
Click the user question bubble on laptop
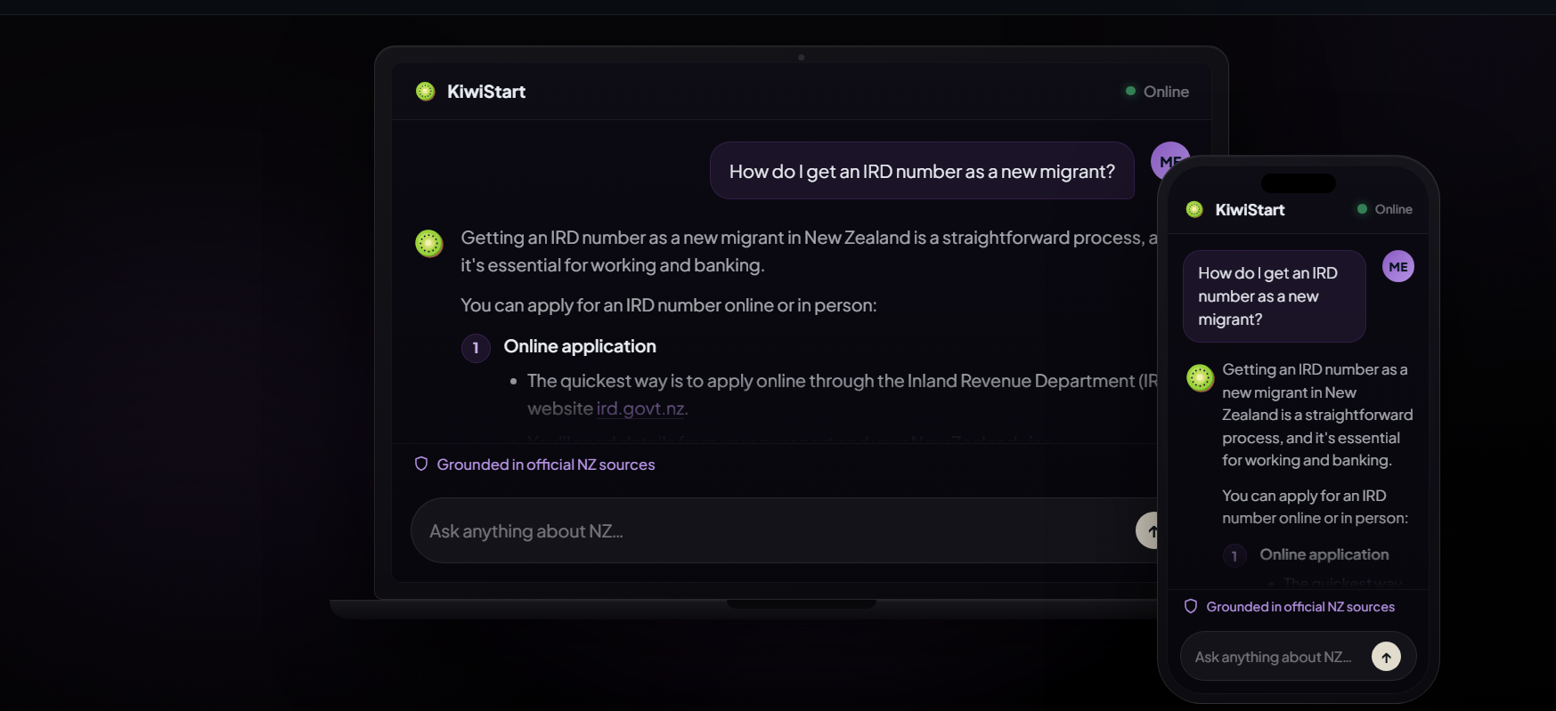[922, 171]
